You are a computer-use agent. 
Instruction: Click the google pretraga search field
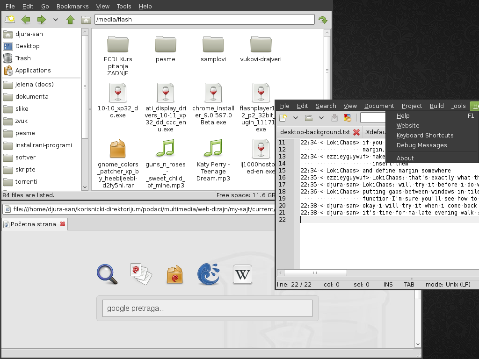point(207,309)
